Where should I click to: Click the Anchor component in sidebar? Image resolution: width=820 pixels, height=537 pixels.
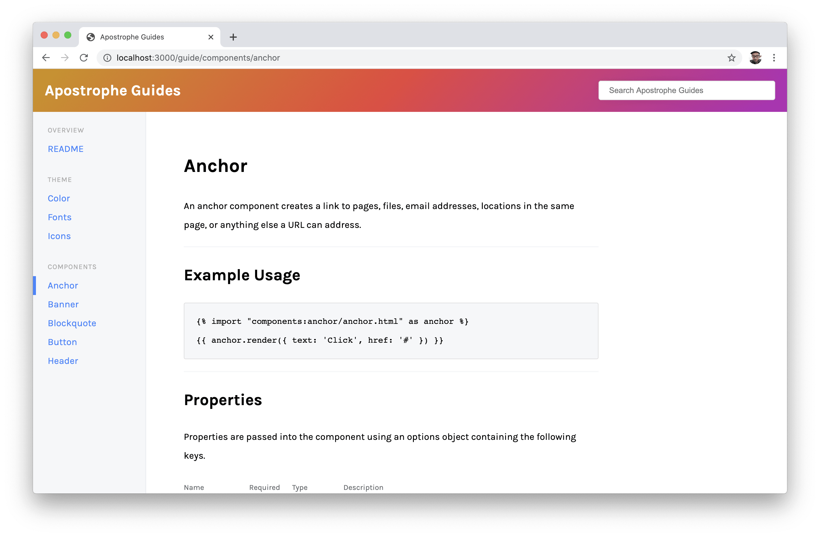pos(63,285)
